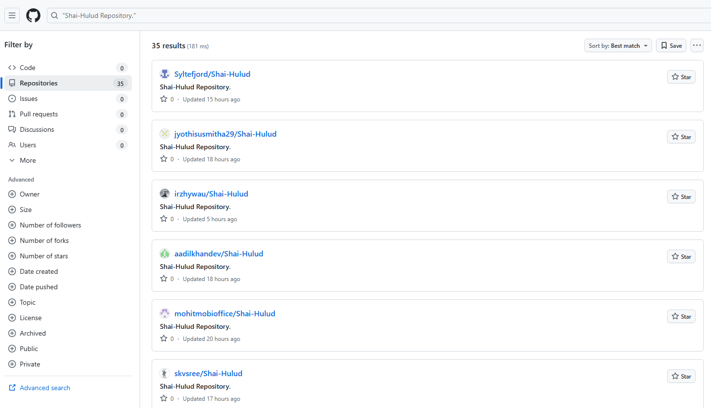Add the Owner advanced filter
Screen dimensions: 711x408
point(68,194)
